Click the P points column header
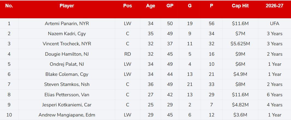Viewport: 291px width, 120px height. [212, 6]
